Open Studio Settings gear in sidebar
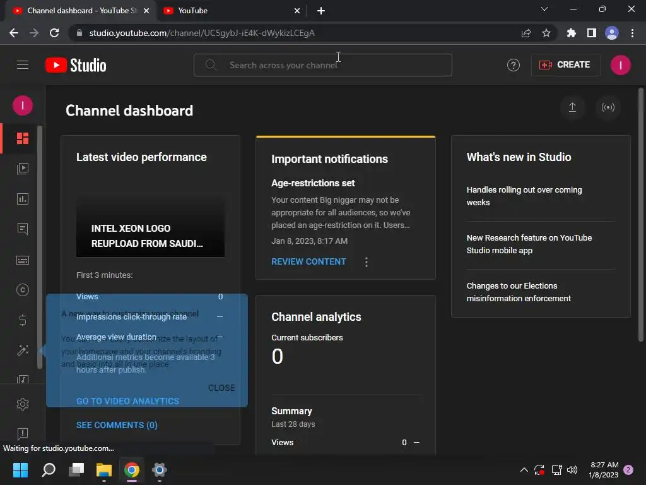This screenshot has width=646, height=485. coord(23,404)
